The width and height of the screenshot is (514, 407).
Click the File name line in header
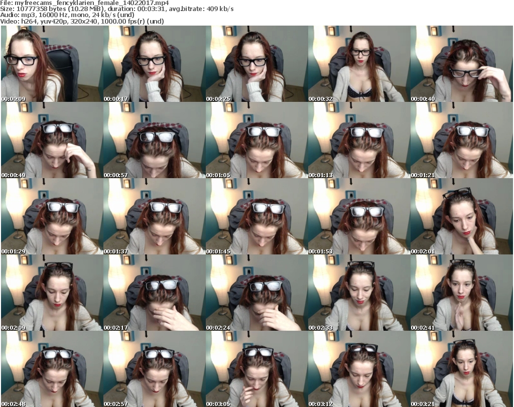click(x=84, y=3)
